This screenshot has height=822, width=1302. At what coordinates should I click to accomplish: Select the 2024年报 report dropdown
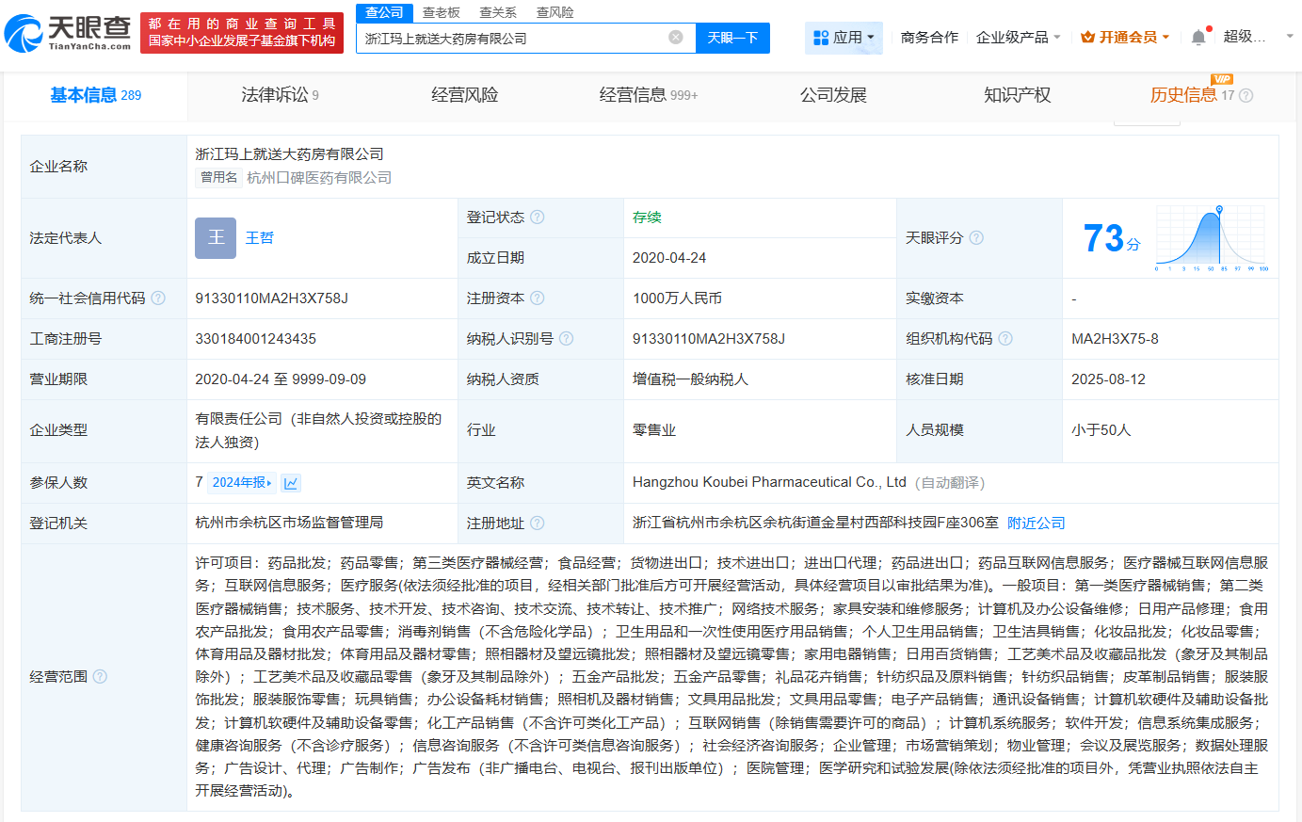click(x=241, y=483)
